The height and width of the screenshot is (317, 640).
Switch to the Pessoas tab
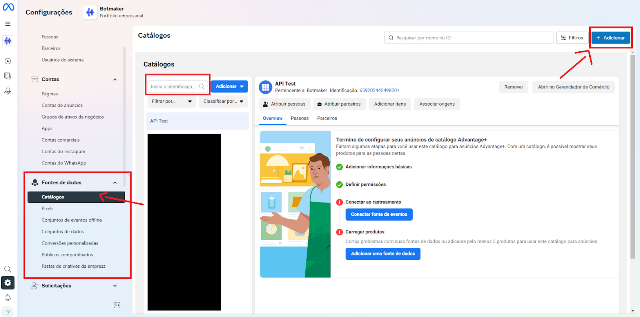[300, 118]
